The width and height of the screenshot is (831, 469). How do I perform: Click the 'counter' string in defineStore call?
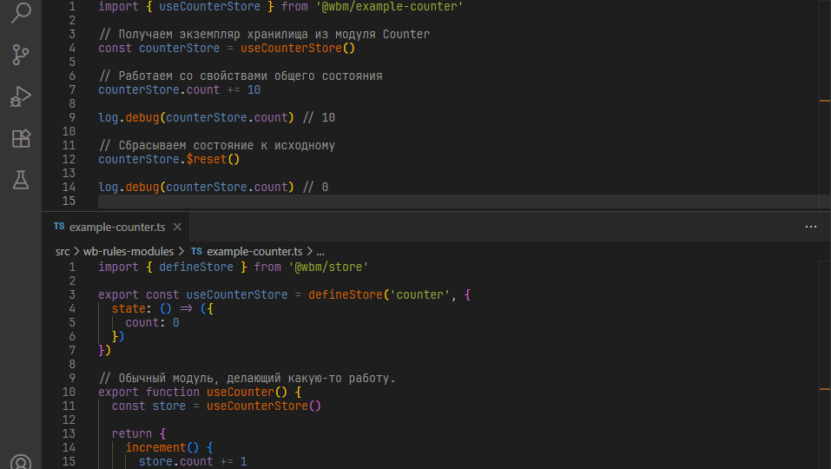pyautogui.click(x=419, y=294)
